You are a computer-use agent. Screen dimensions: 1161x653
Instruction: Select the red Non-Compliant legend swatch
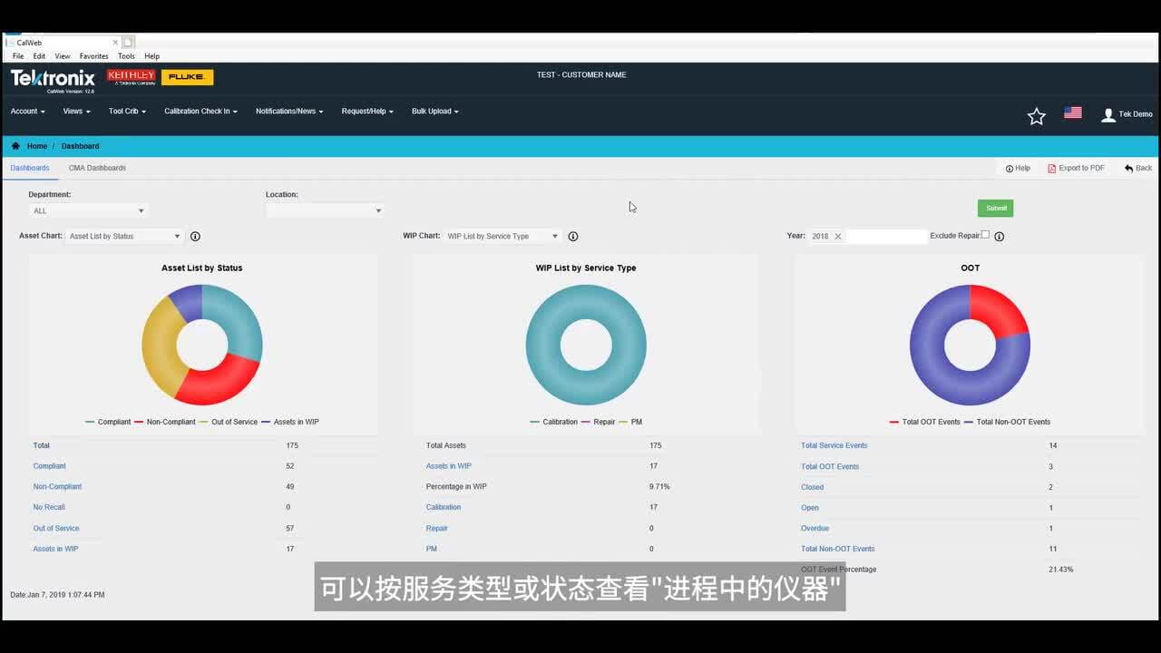tap(138, 422)
